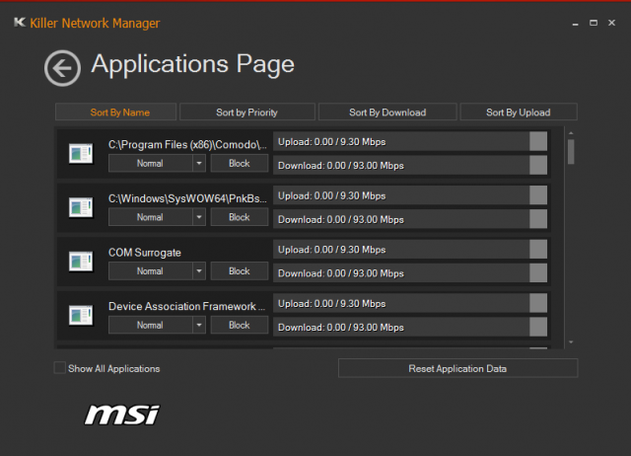Image resolution: width=631 pixels, height=456 pixels.
Task: Click scrollbar up arrow in application list
Action: 571,133
